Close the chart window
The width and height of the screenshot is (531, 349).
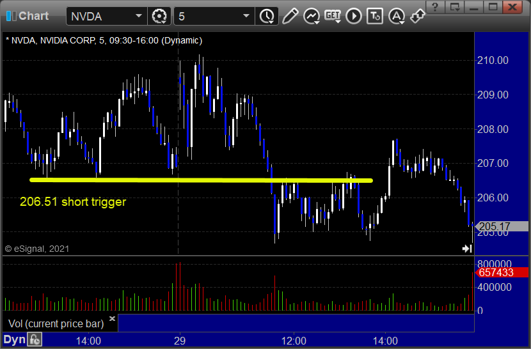click(x=512, y=7)
